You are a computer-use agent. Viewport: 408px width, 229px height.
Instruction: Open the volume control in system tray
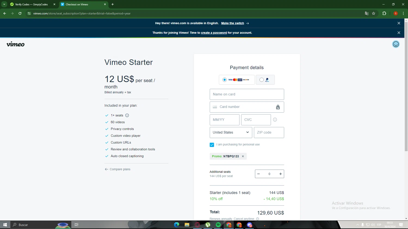[x=373, y=225]
